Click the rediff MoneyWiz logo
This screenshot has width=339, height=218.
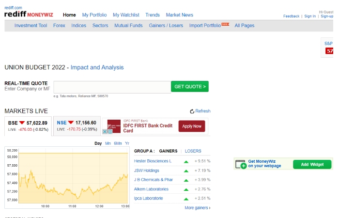29,14
